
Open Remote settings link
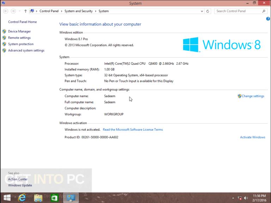19,38
